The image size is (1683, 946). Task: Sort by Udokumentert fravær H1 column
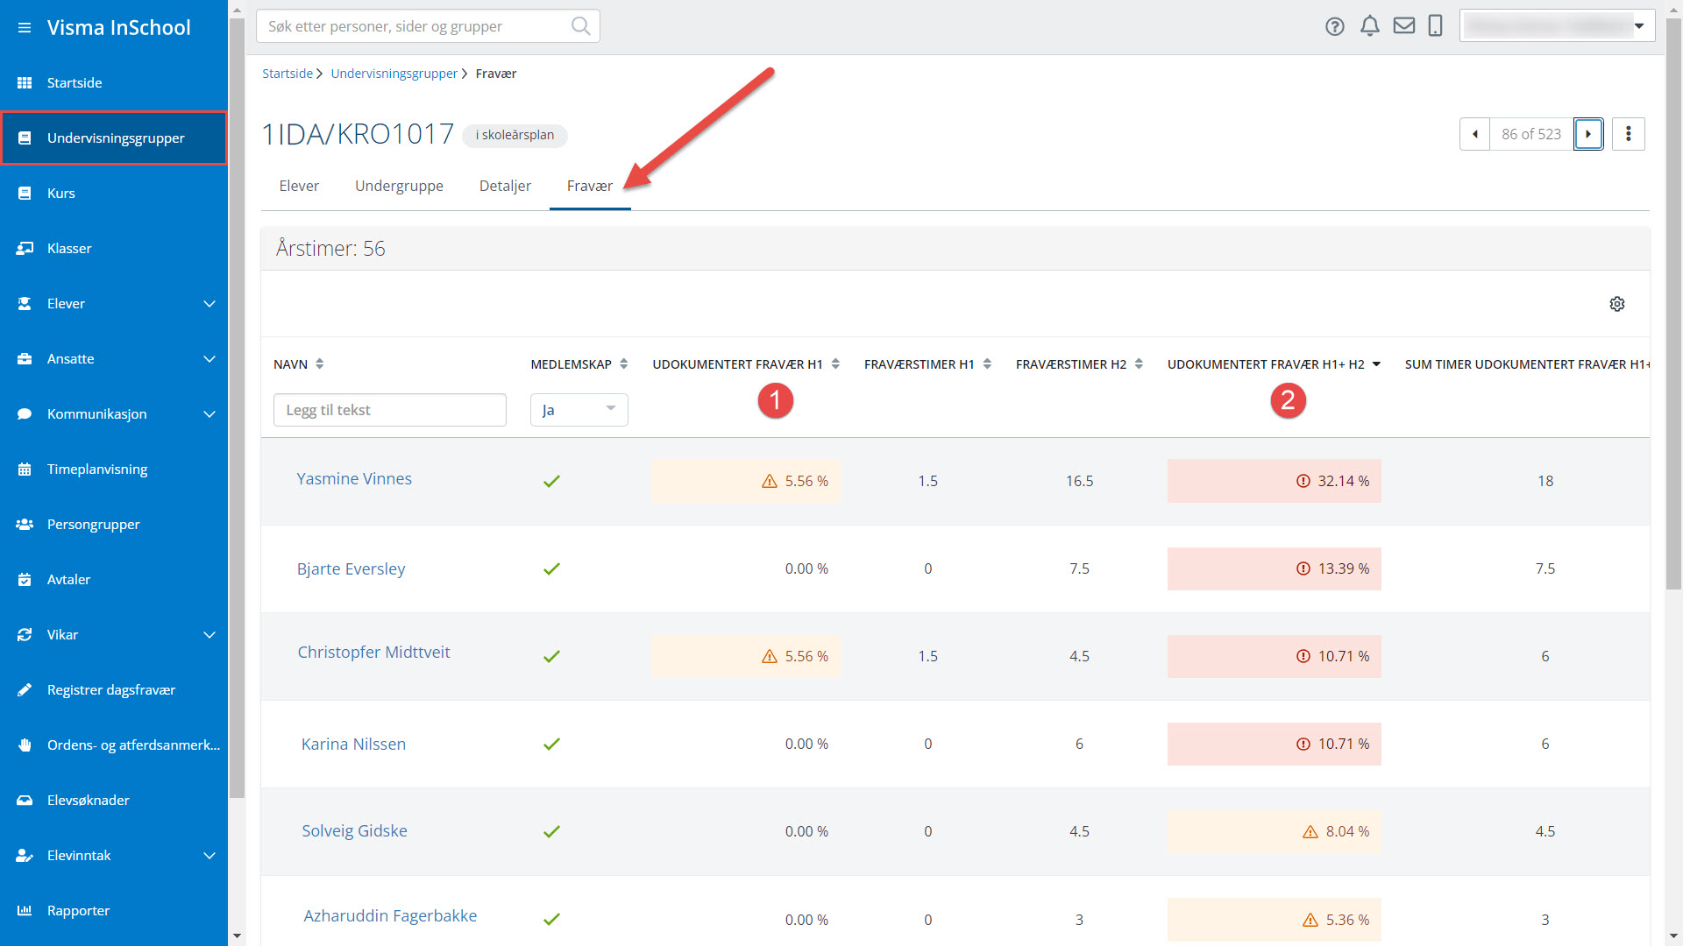click(746, 364)
